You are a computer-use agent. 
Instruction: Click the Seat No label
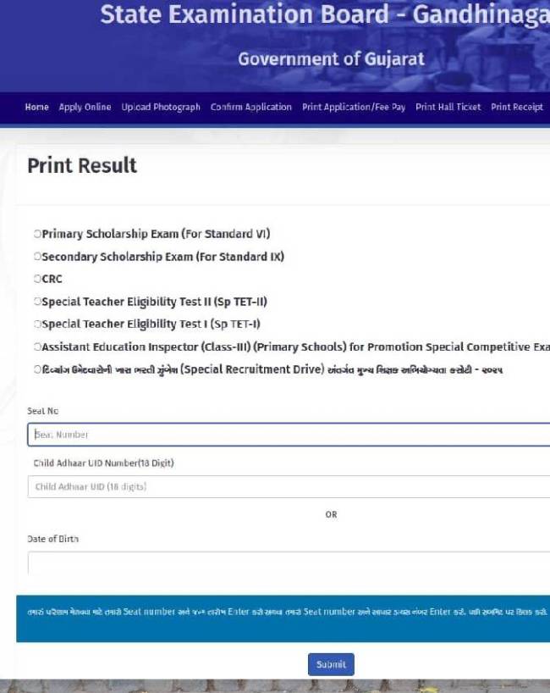(x=43, y=411)
